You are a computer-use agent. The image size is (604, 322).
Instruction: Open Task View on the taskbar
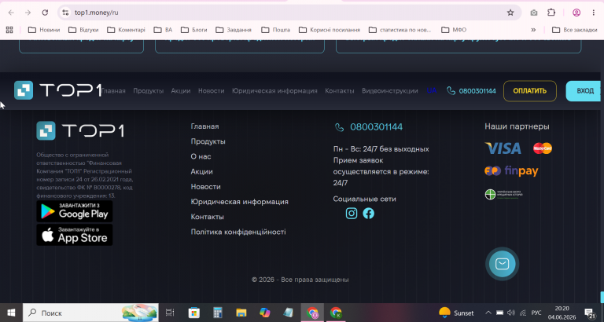click(x=170, y=313)
